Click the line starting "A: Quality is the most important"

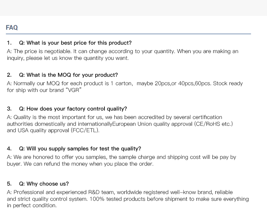115,117
